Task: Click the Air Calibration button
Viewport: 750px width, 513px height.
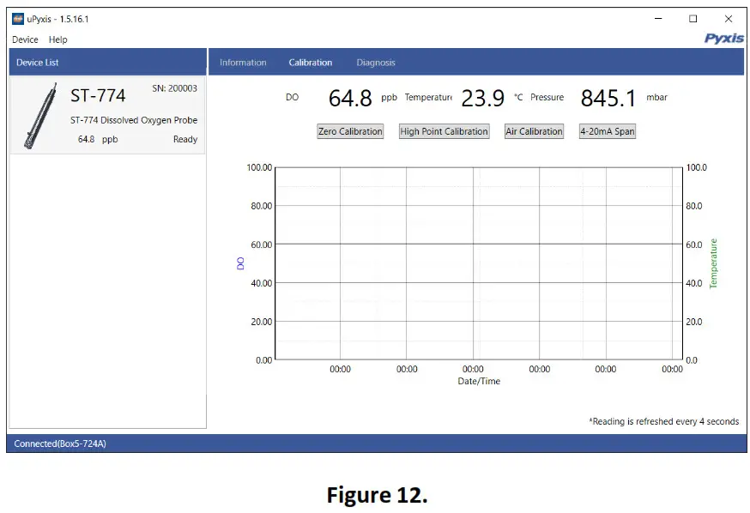Action: coord(535,131)
